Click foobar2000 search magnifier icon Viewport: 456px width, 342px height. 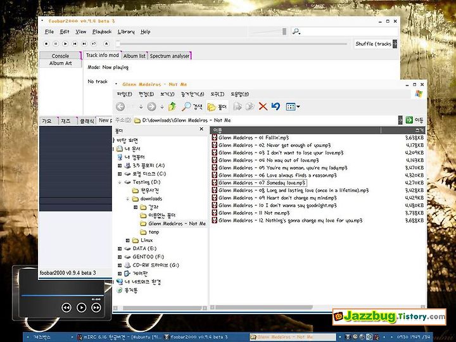point(296,32)
